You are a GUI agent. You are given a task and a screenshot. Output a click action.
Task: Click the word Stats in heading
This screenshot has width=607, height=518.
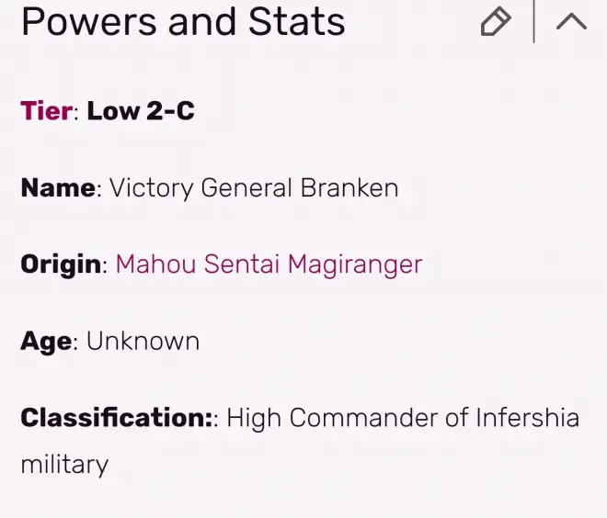296,22
